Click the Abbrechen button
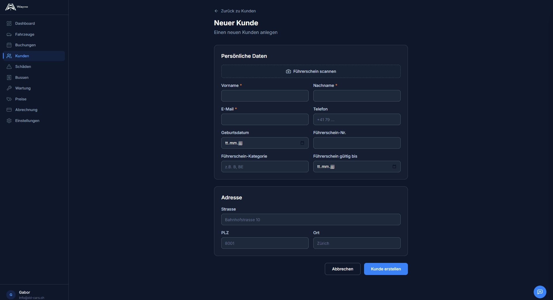The width and height of the screenshot is (553, 300). coord(342,269)
